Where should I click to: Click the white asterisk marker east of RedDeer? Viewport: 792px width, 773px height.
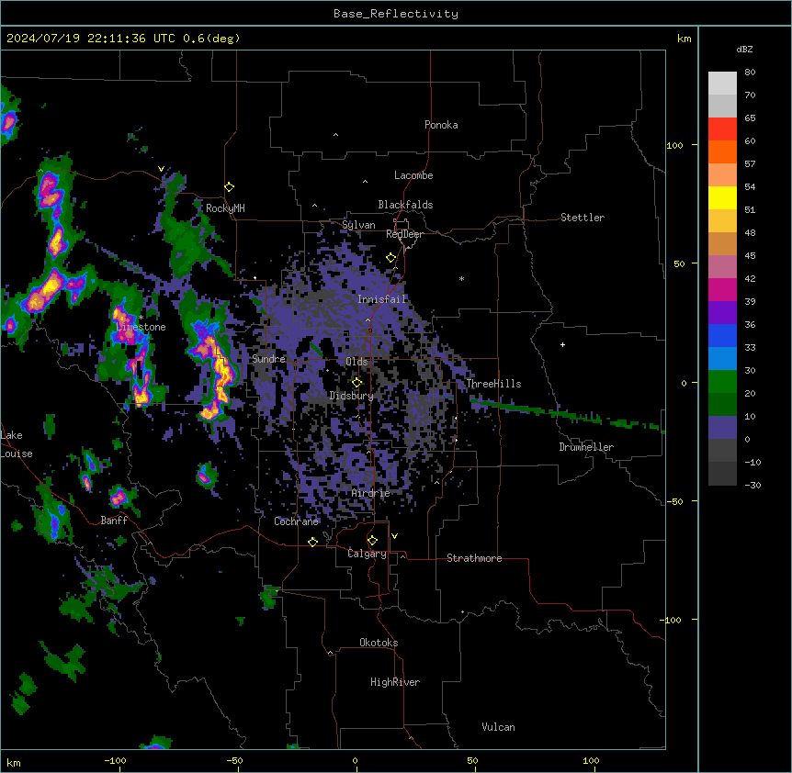pos(461,278)
